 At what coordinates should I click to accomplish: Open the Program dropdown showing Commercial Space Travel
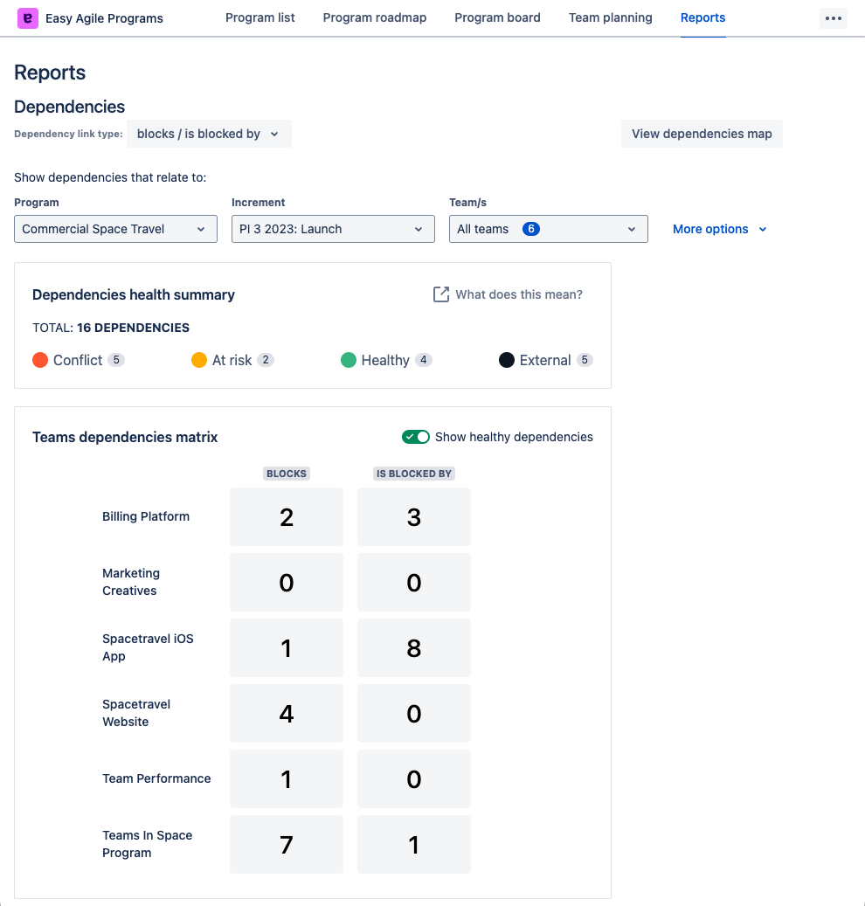click(x=114, y=228)
